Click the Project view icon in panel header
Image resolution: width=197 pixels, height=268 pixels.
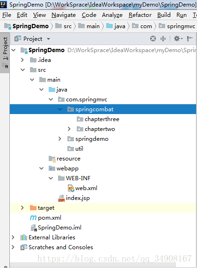pos(18,38)
